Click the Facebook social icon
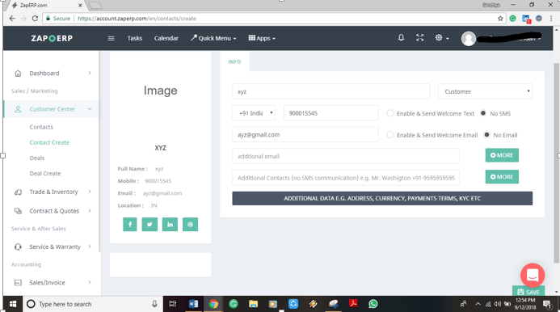 tap(130, 225)
